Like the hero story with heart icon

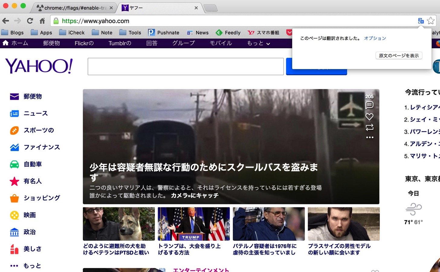(369, 116)
